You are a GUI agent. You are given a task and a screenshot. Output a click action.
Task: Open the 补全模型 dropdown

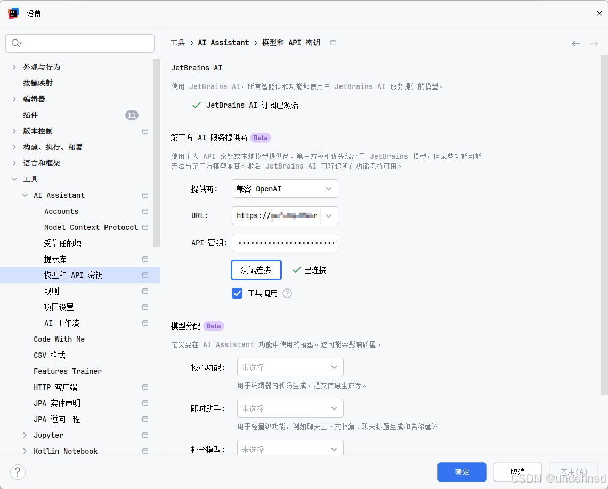[x=290, y=448]
